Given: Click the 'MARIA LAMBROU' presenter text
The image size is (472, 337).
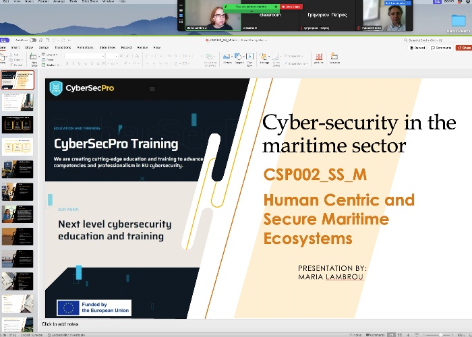Looking at the screenshot, I should click(331, 277).
